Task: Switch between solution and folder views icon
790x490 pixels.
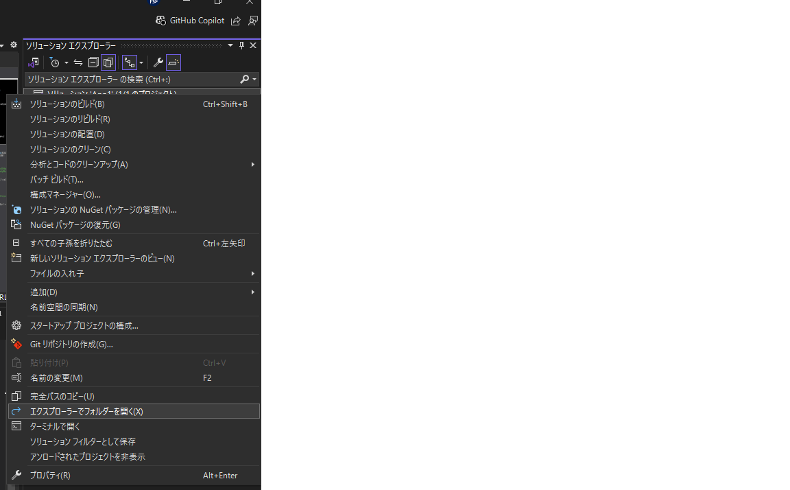Action: 34,62
